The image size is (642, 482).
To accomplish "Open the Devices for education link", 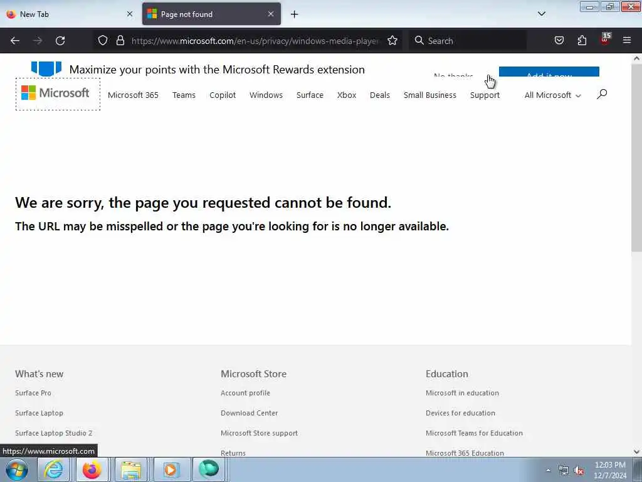I will point(460,413).
